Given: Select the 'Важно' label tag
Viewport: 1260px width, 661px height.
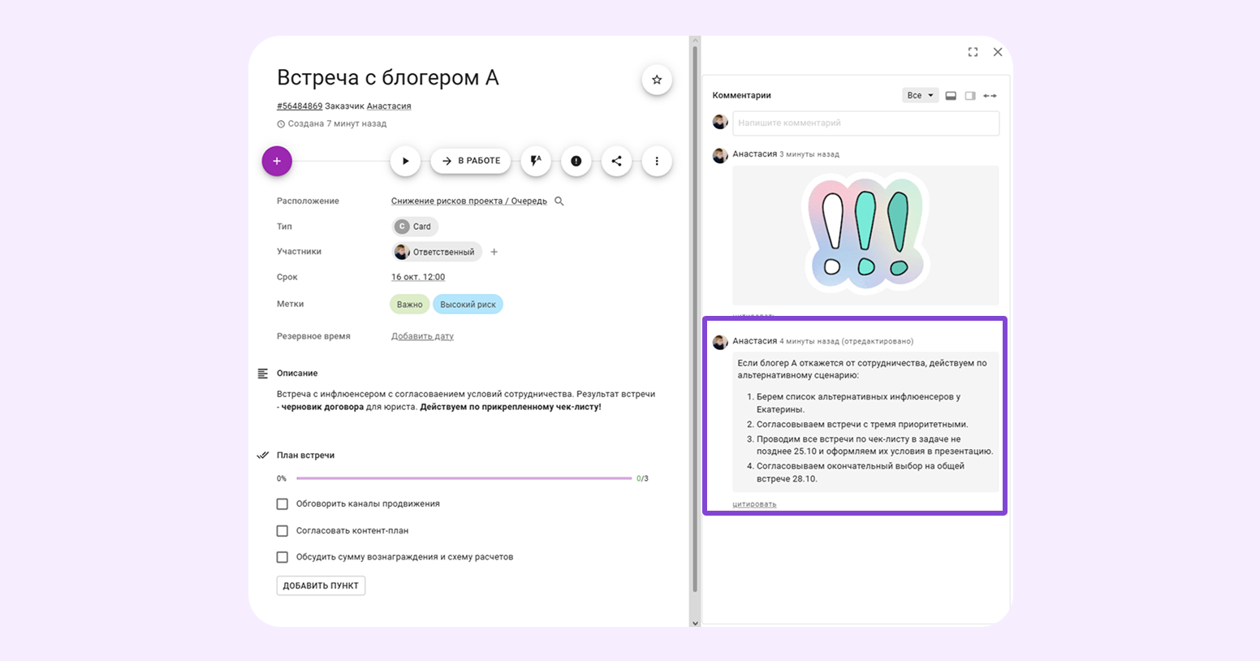Looking at the screenshot, I should pos(409,305).
